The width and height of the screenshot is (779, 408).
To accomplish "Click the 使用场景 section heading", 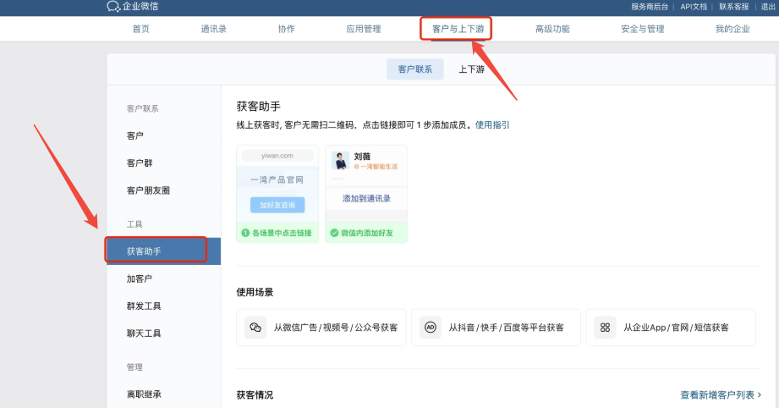I will (x=255, y=292).
